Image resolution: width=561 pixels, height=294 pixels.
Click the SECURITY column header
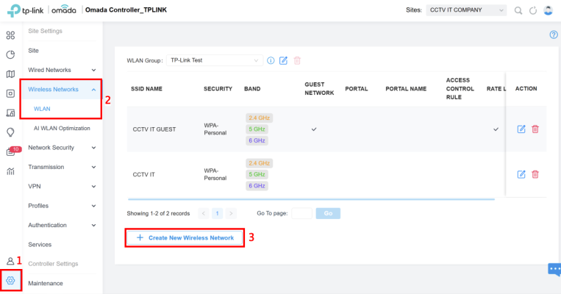pos(218,89)
